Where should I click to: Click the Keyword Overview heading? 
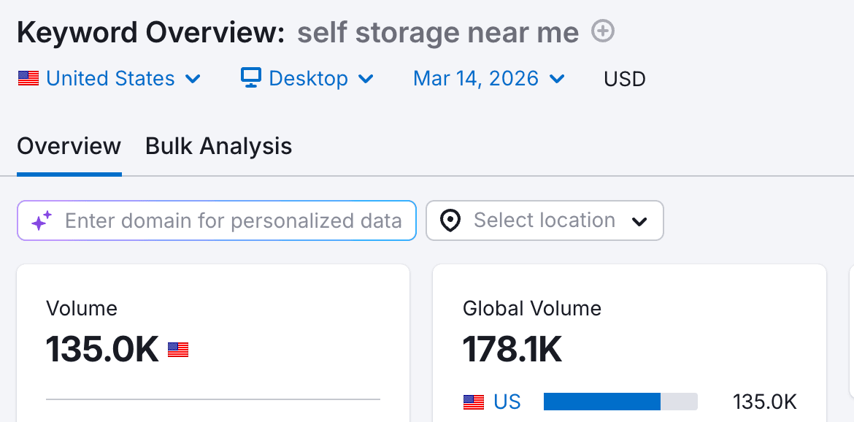151,32
